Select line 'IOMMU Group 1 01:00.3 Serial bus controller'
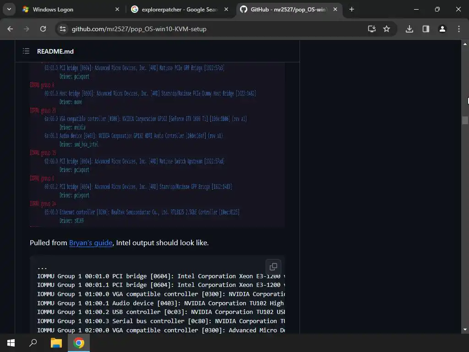 pos(161,321)
